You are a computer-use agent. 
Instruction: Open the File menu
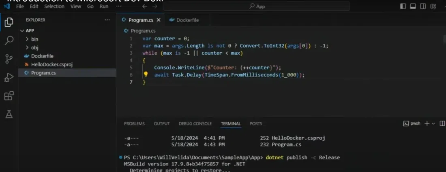(x=20, y=6)
